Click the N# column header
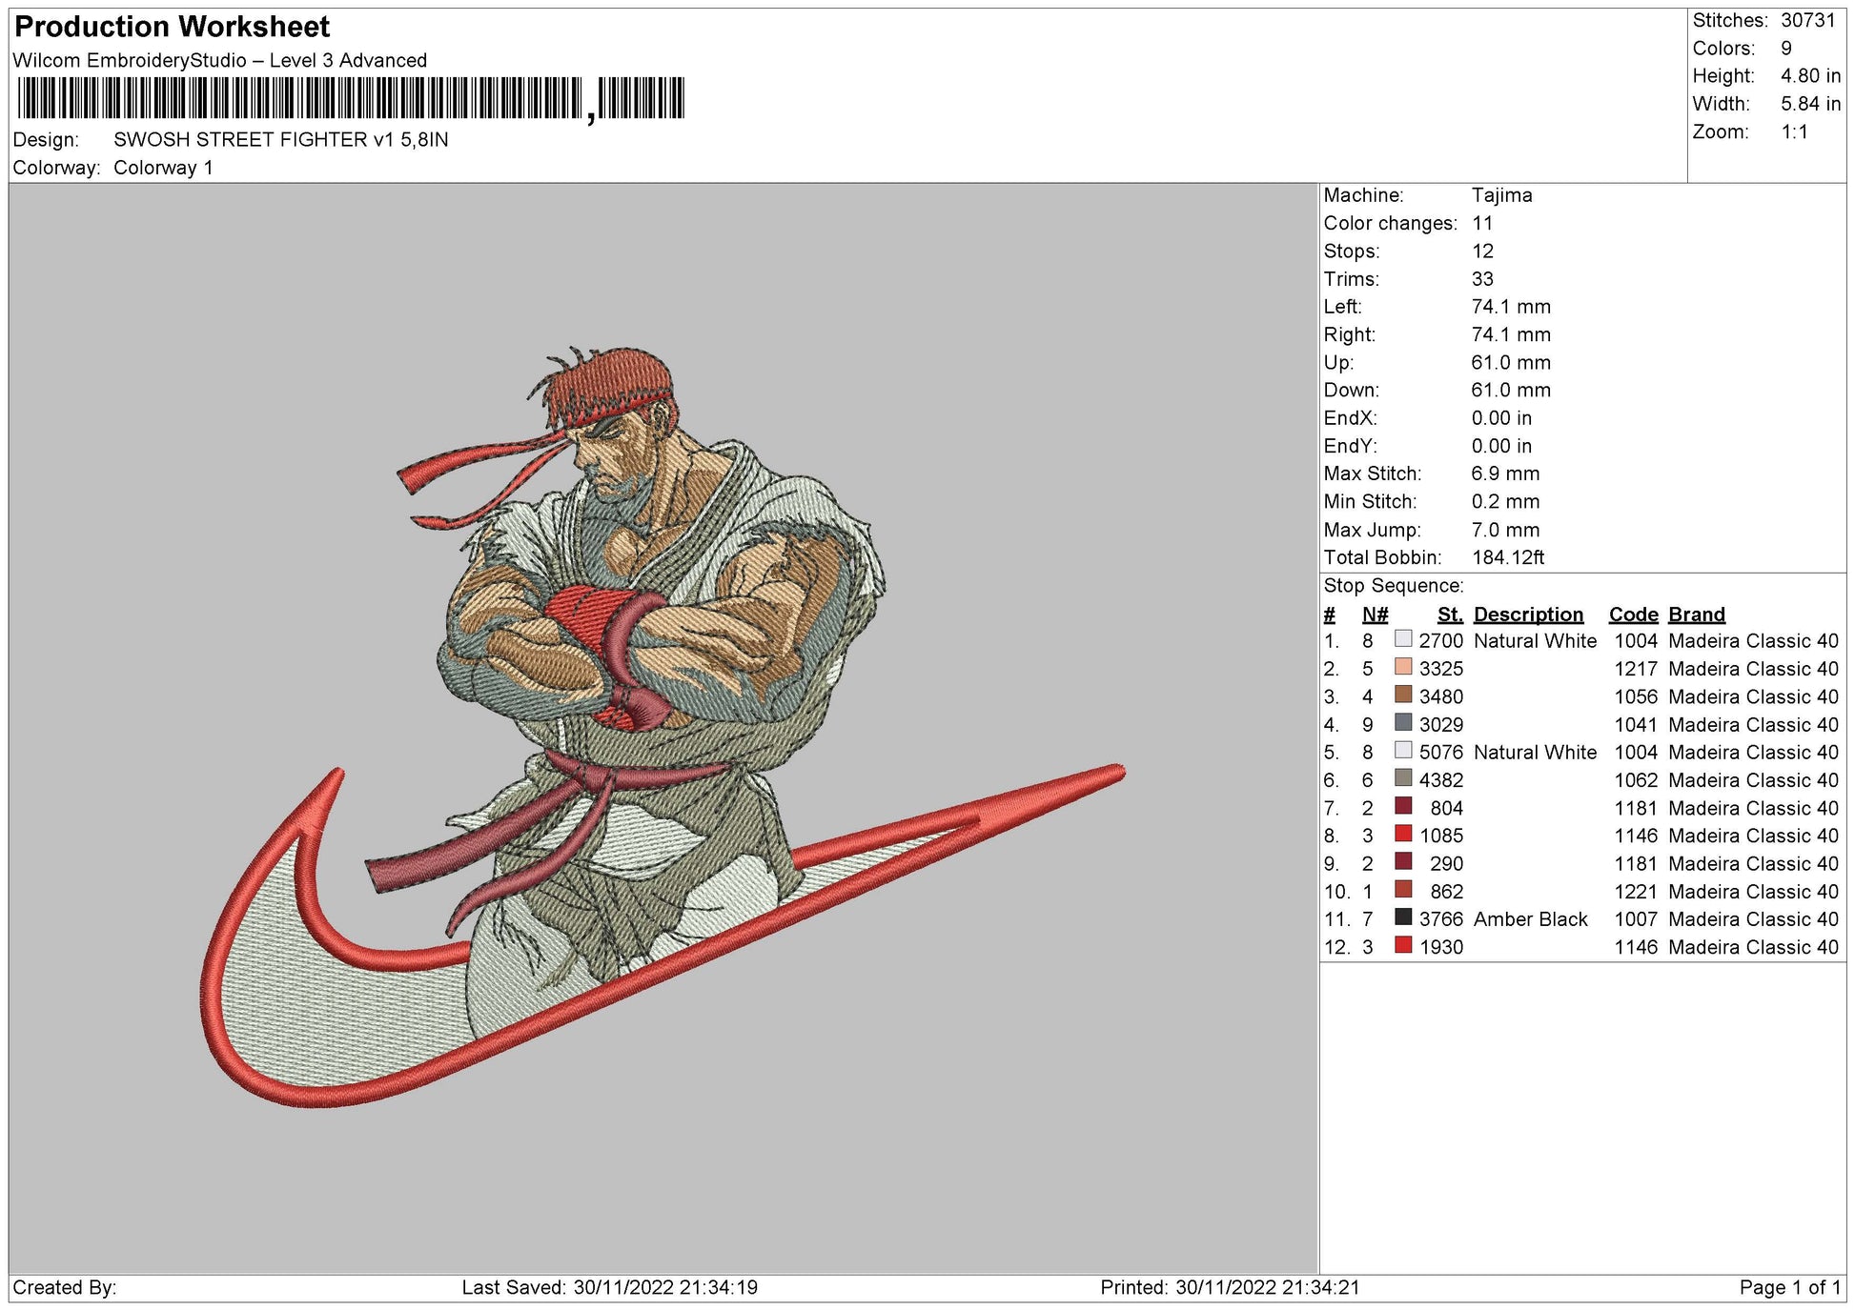Image resolution: width=1855 pixels, height=1310 pixels. [1375, 615]
